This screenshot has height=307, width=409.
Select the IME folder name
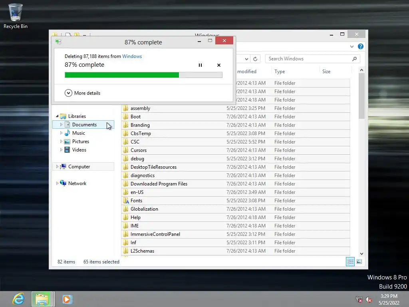135,226
